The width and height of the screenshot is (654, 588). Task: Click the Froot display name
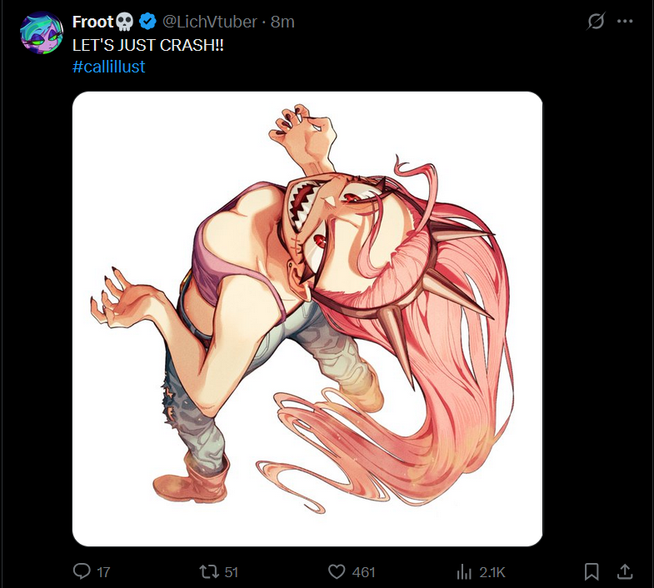click(92, 22)
